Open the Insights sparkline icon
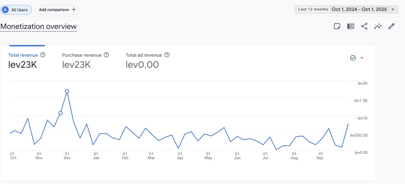This screenshot has width=405, height=184. coord(378,26)
